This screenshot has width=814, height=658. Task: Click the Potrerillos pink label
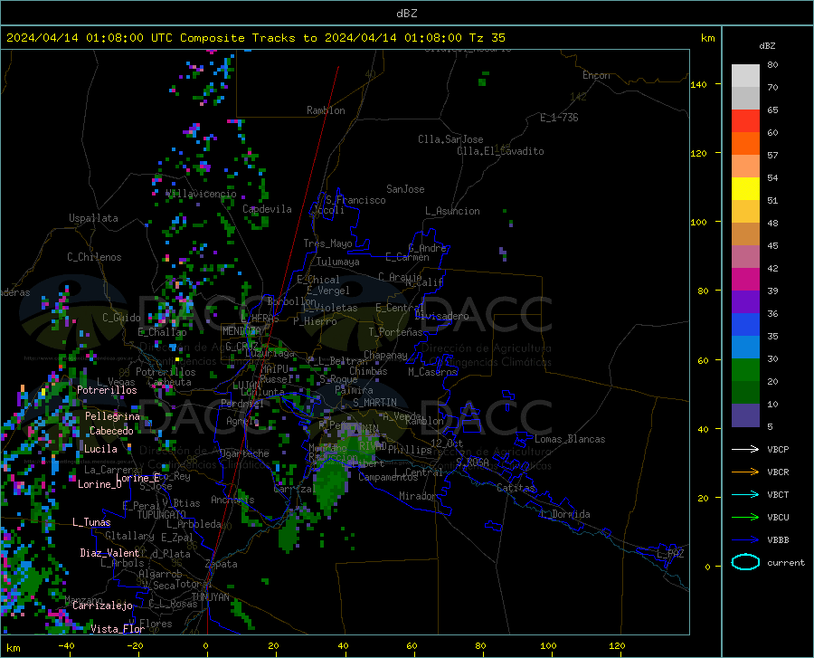[x=107, y=390]
